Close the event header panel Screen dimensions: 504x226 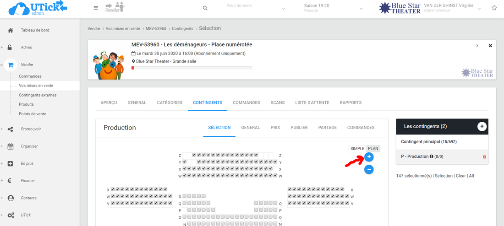click(x=490, y=46)
